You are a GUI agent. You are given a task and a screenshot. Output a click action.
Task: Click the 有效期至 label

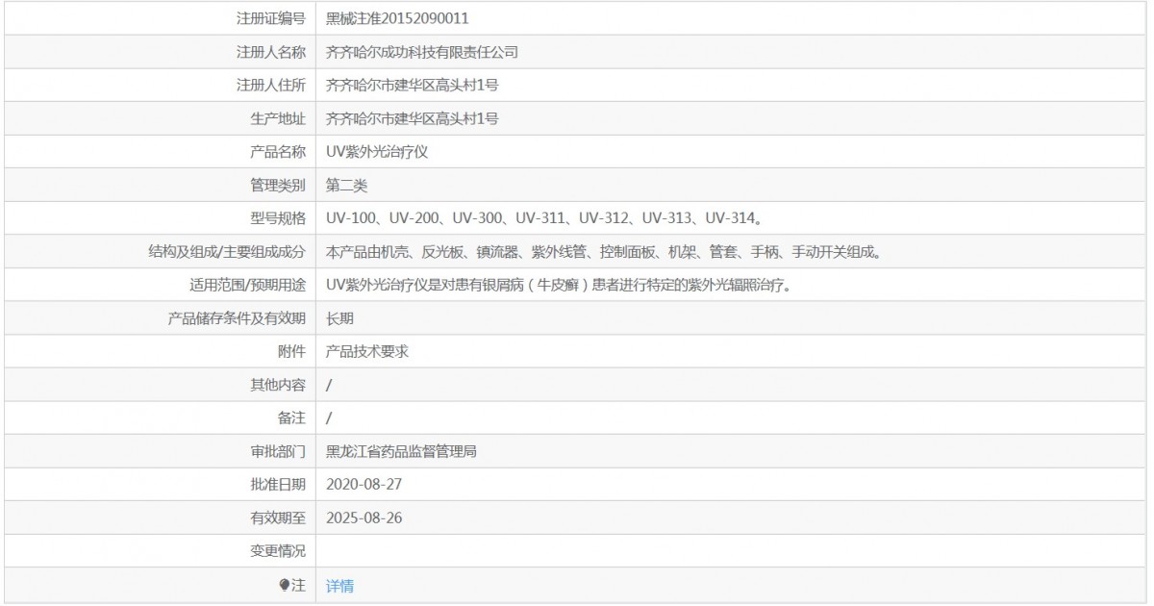coord(278,518)
